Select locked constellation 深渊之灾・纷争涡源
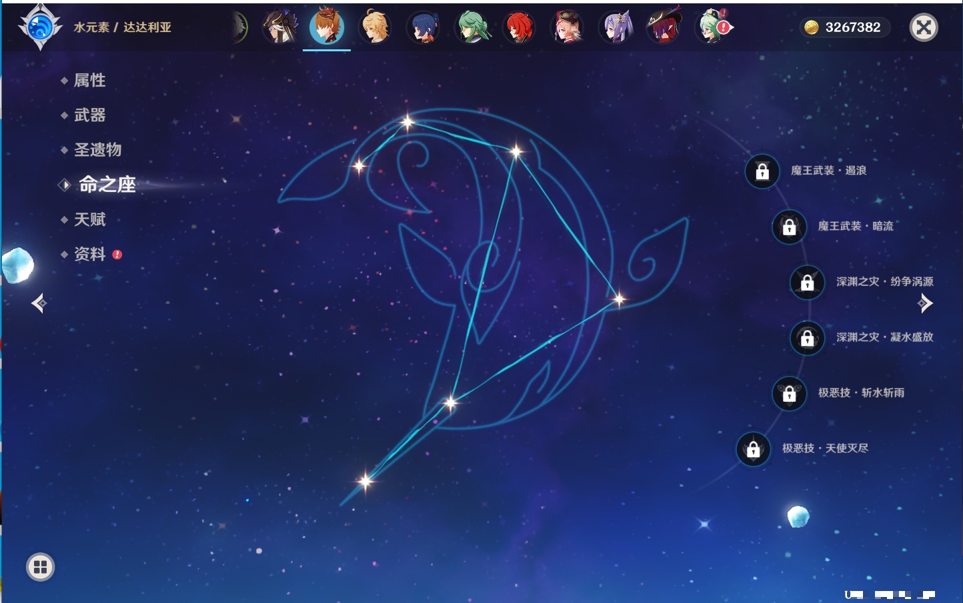Screen dimensions: 963x603 pos(807,282)
